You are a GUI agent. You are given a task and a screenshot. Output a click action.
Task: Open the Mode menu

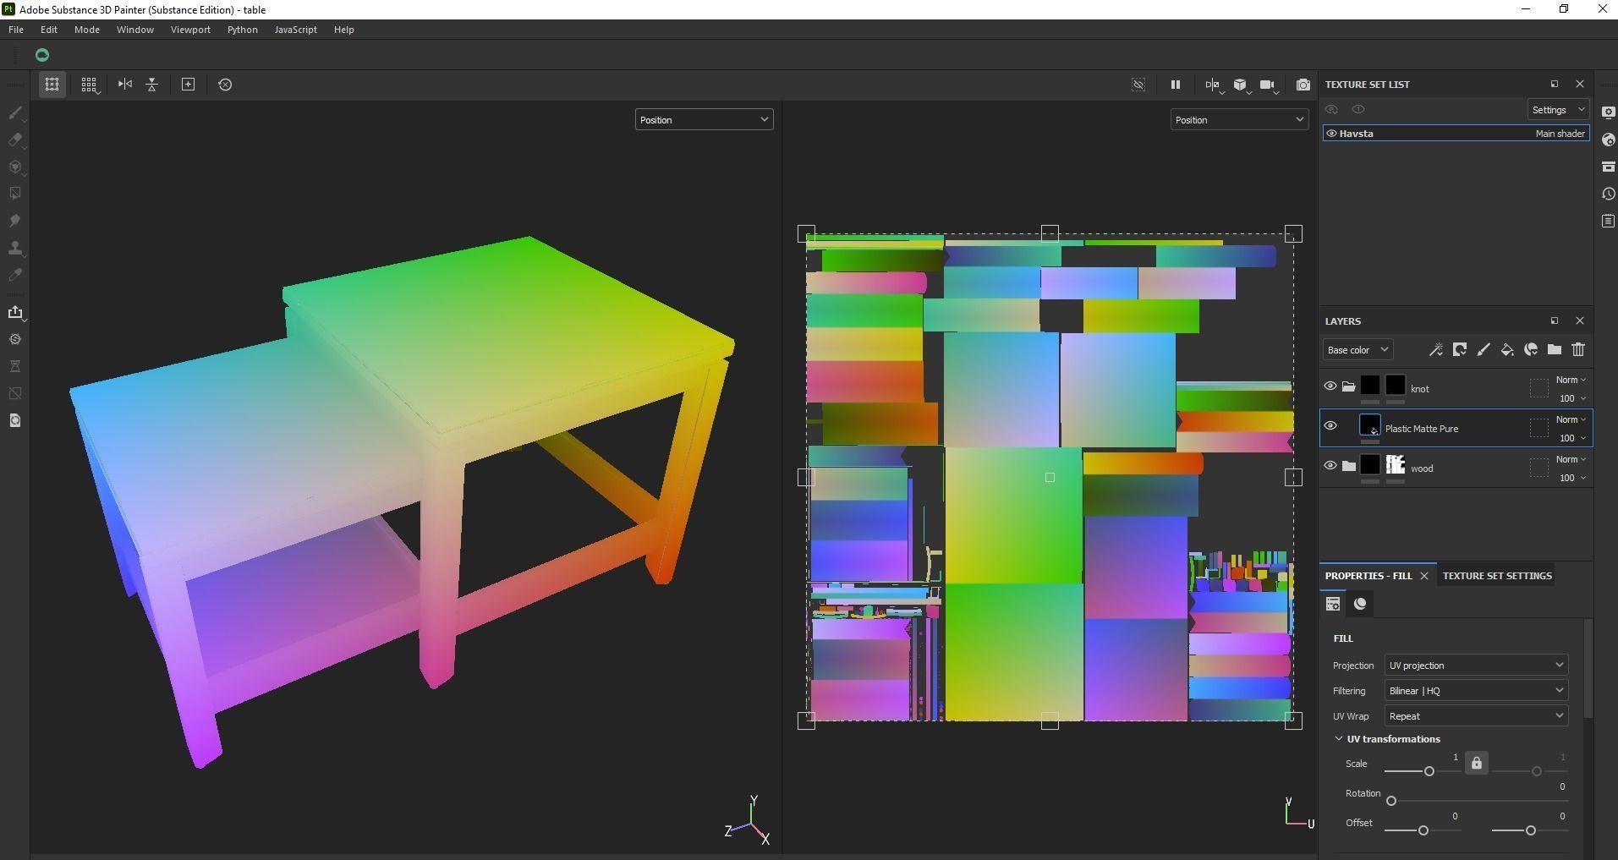tap(87, 30)
